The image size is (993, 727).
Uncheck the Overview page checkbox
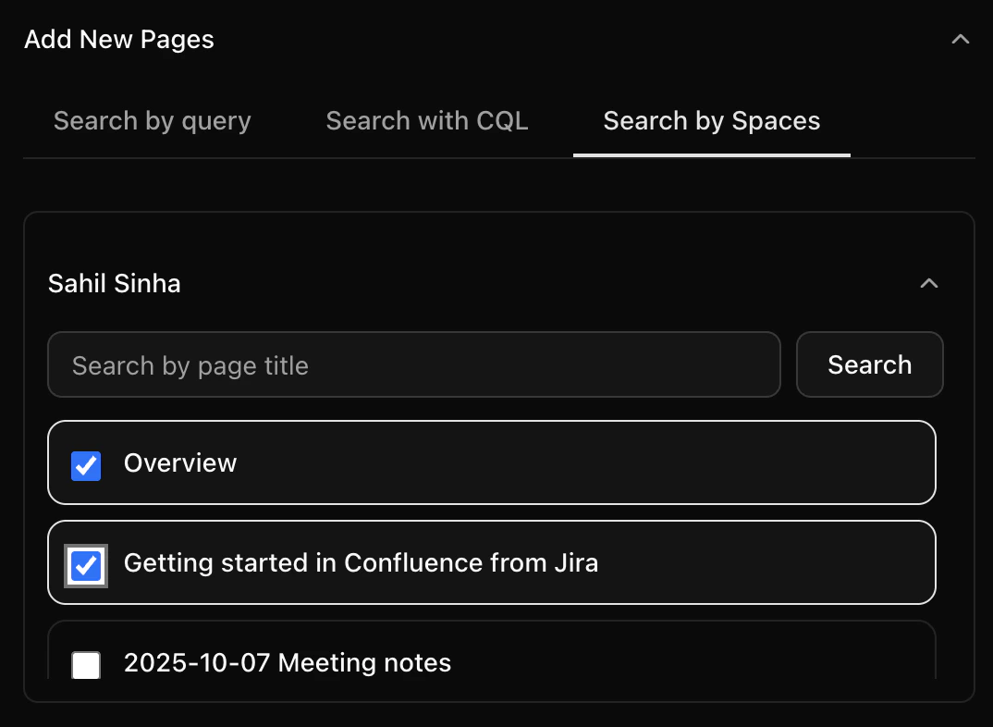point(85,466)
